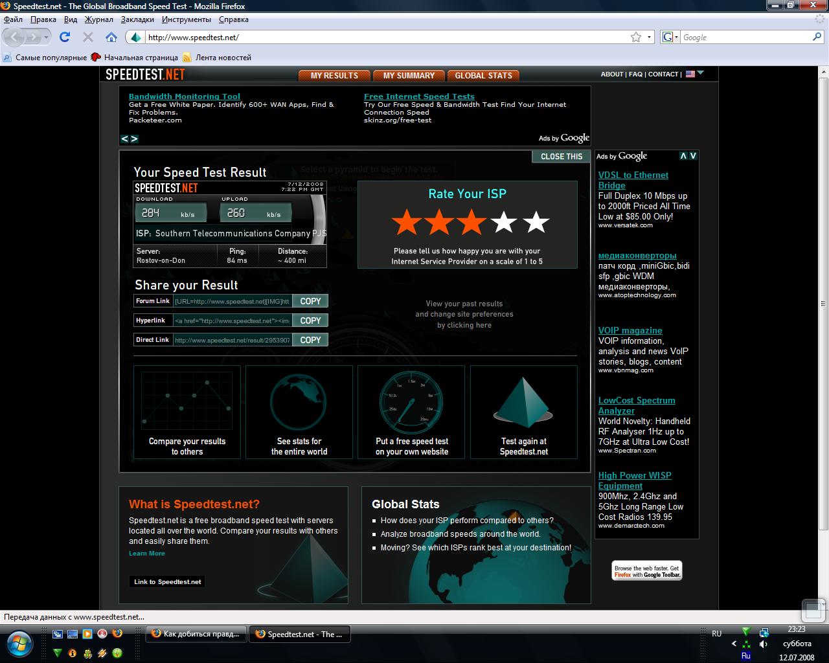The image size is (829, 663).
Task: Click the RSS feed icon for Лента новостей
Action: [x=187, y=58]
